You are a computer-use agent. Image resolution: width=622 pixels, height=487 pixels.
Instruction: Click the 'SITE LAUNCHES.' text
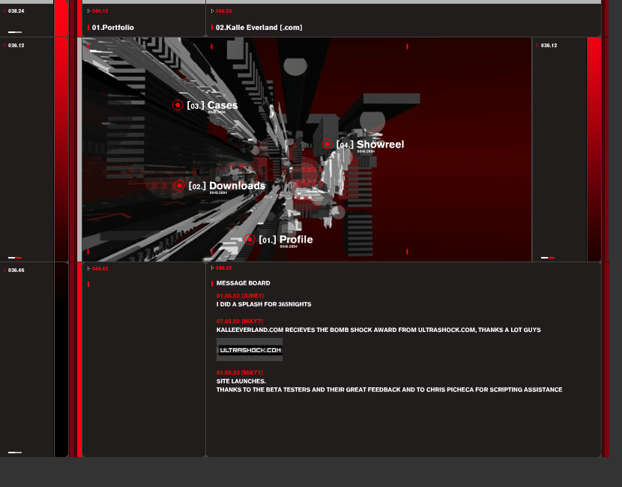pyautogui.click(x=241, y=381)
